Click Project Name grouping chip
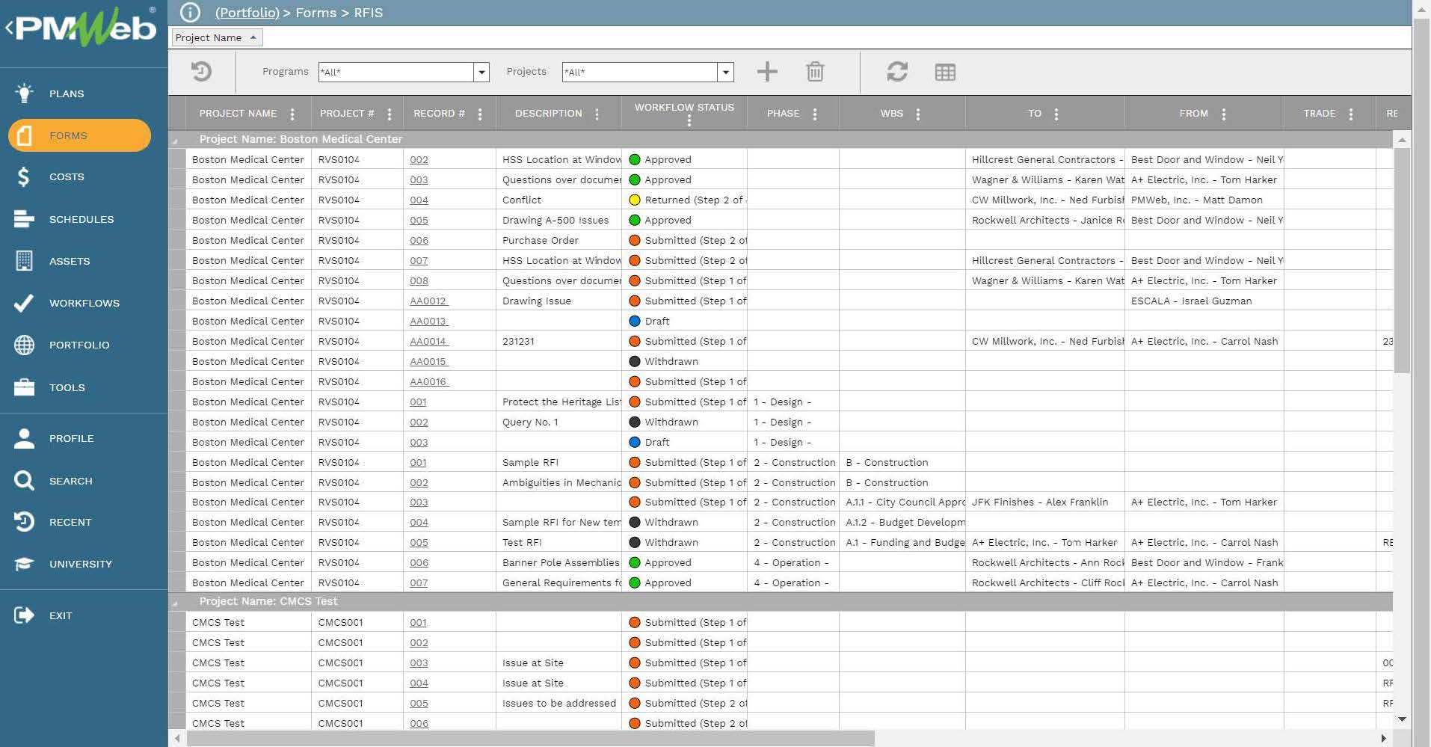The height and width of the screenshot is (747, 1431). tap(216, 37)
